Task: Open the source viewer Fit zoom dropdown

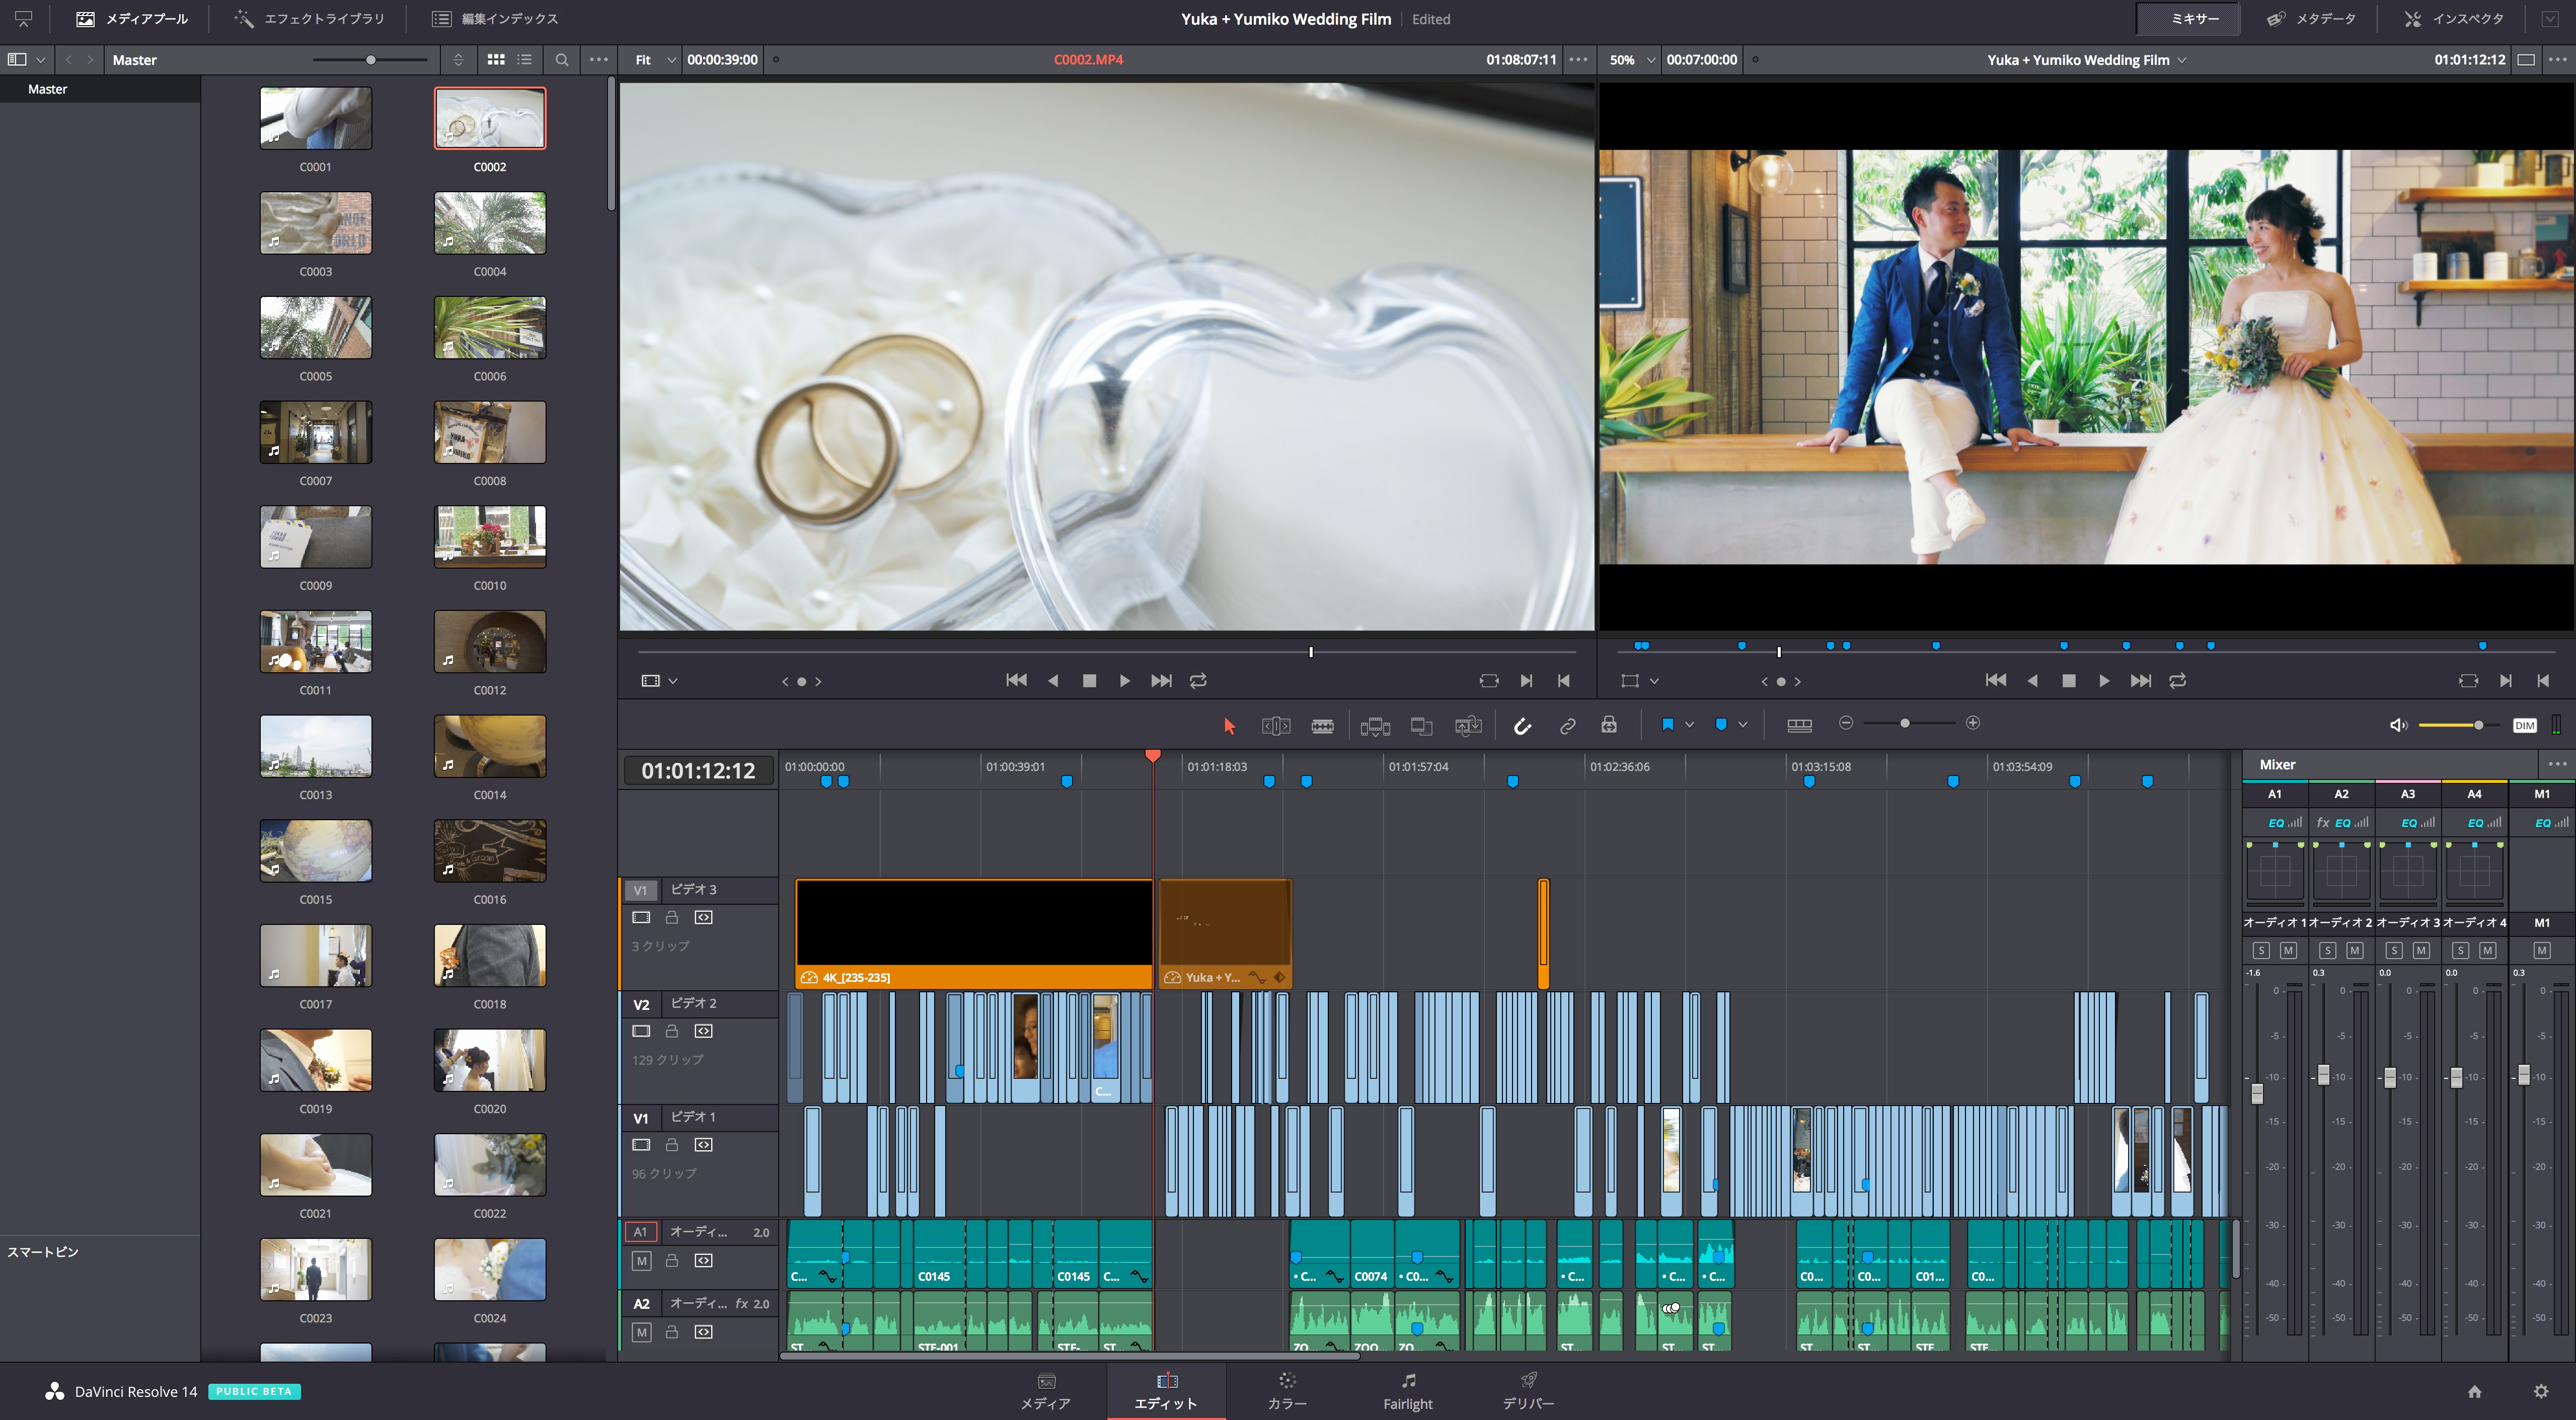Action: click(655, 60)
